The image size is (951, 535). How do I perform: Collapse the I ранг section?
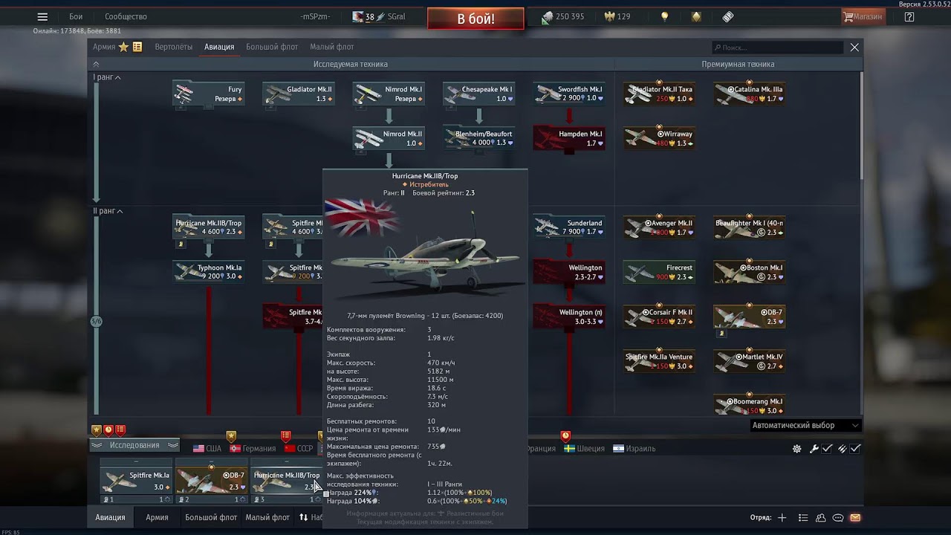coord(107,77)
